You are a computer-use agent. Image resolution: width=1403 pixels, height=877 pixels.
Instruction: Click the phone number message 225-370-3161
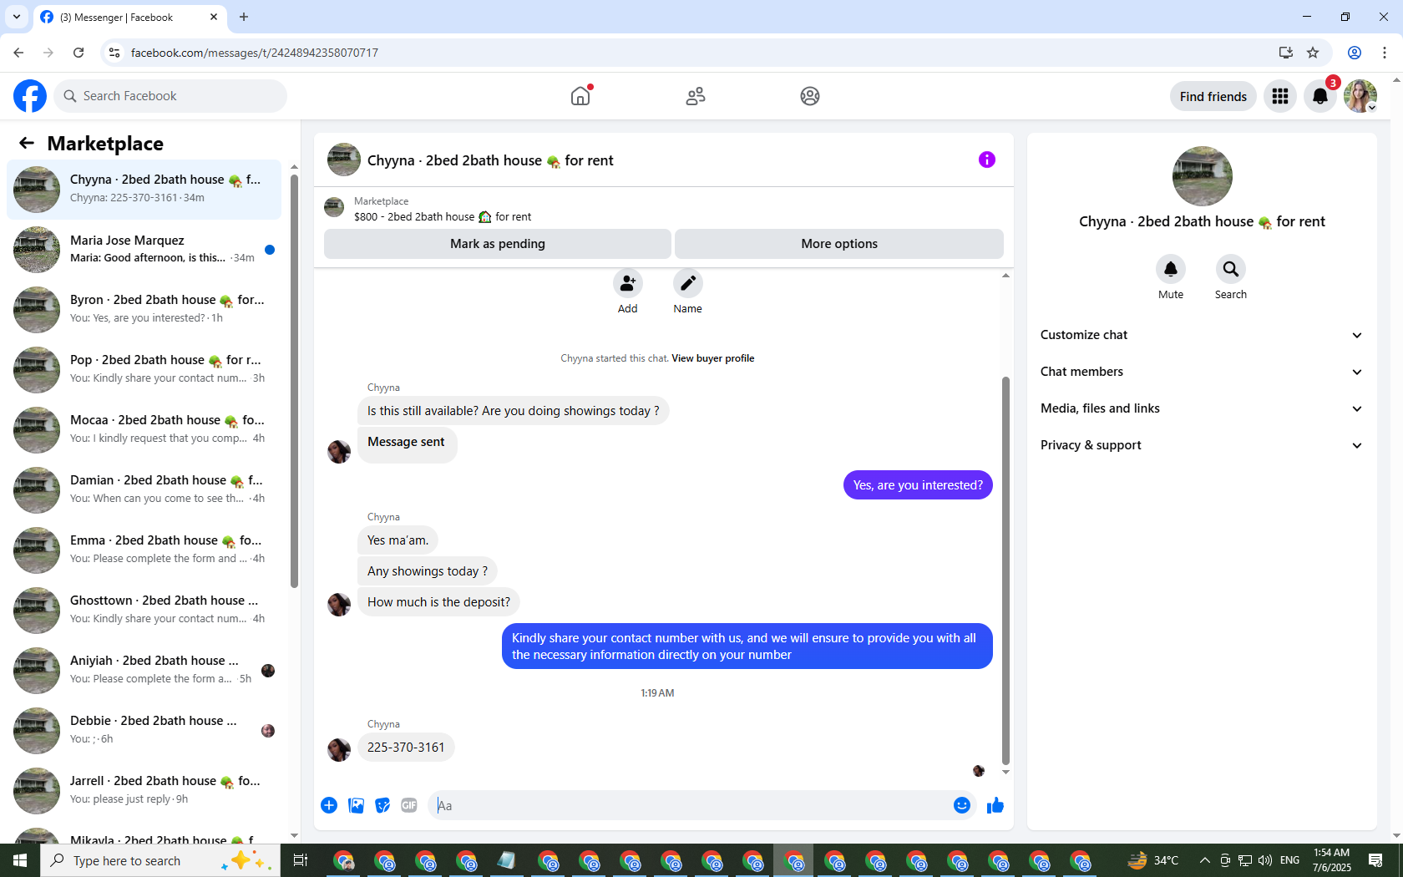406,748
